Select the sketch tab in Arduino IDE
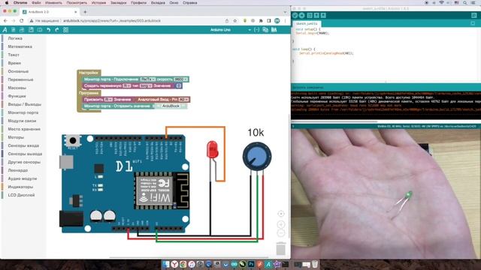 pos(307,23)
